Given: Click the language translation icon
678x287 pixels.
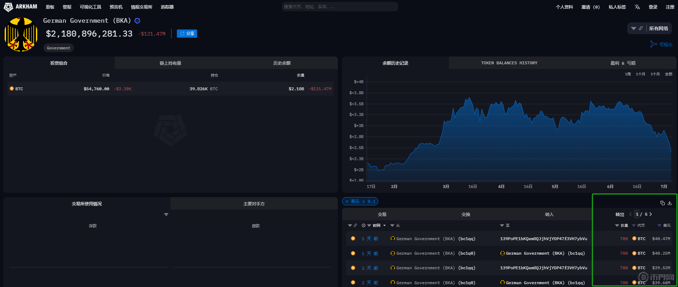Looking at the screenshot, I should click(637, 7).
